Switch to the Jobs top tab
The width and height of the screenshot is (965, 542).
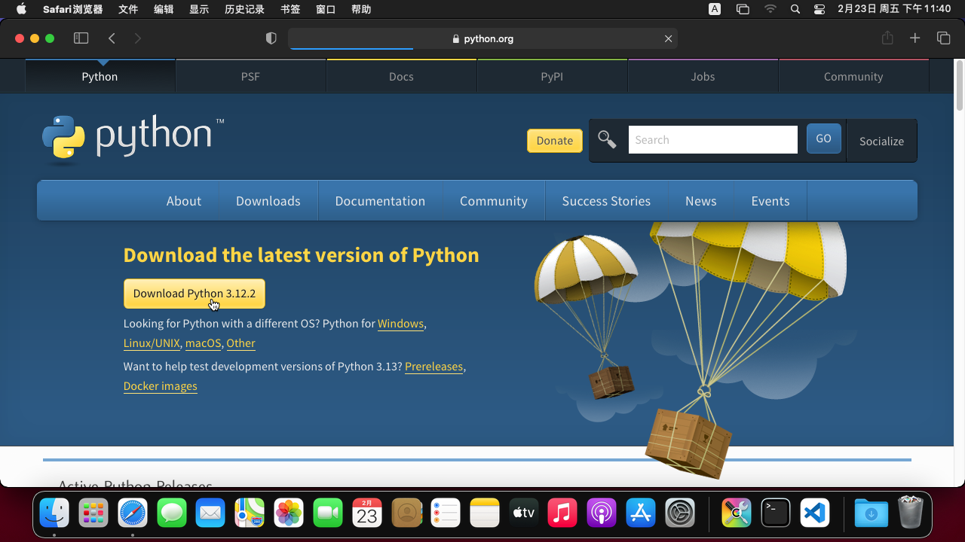[703, 76]
